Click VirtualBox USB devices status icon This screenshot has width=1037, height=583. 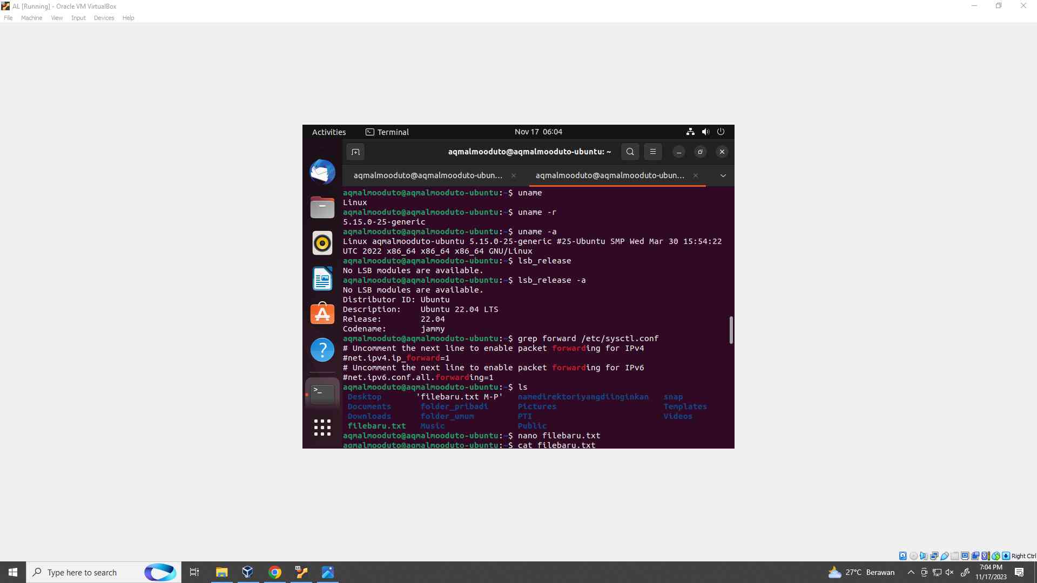[x=945, y=556]
